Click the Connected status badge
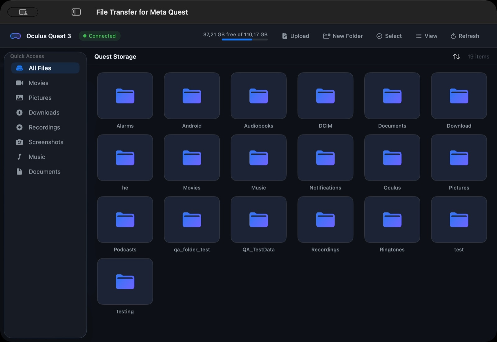 (x=99, y=36)
